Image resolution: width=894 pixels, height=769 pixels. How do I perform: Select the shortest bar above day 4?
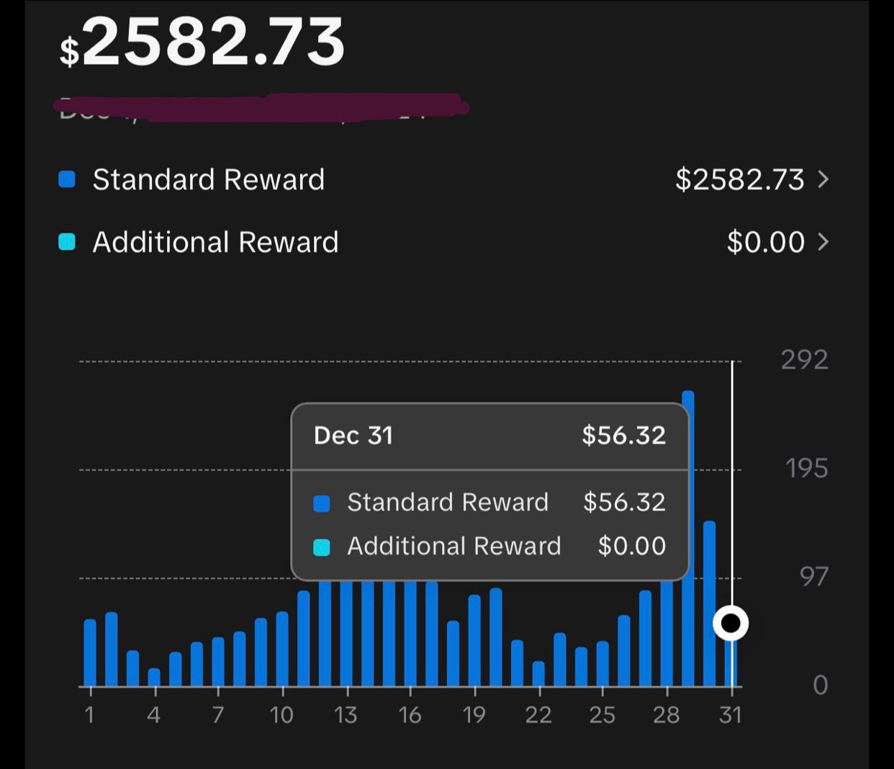(x=154, y=677)
